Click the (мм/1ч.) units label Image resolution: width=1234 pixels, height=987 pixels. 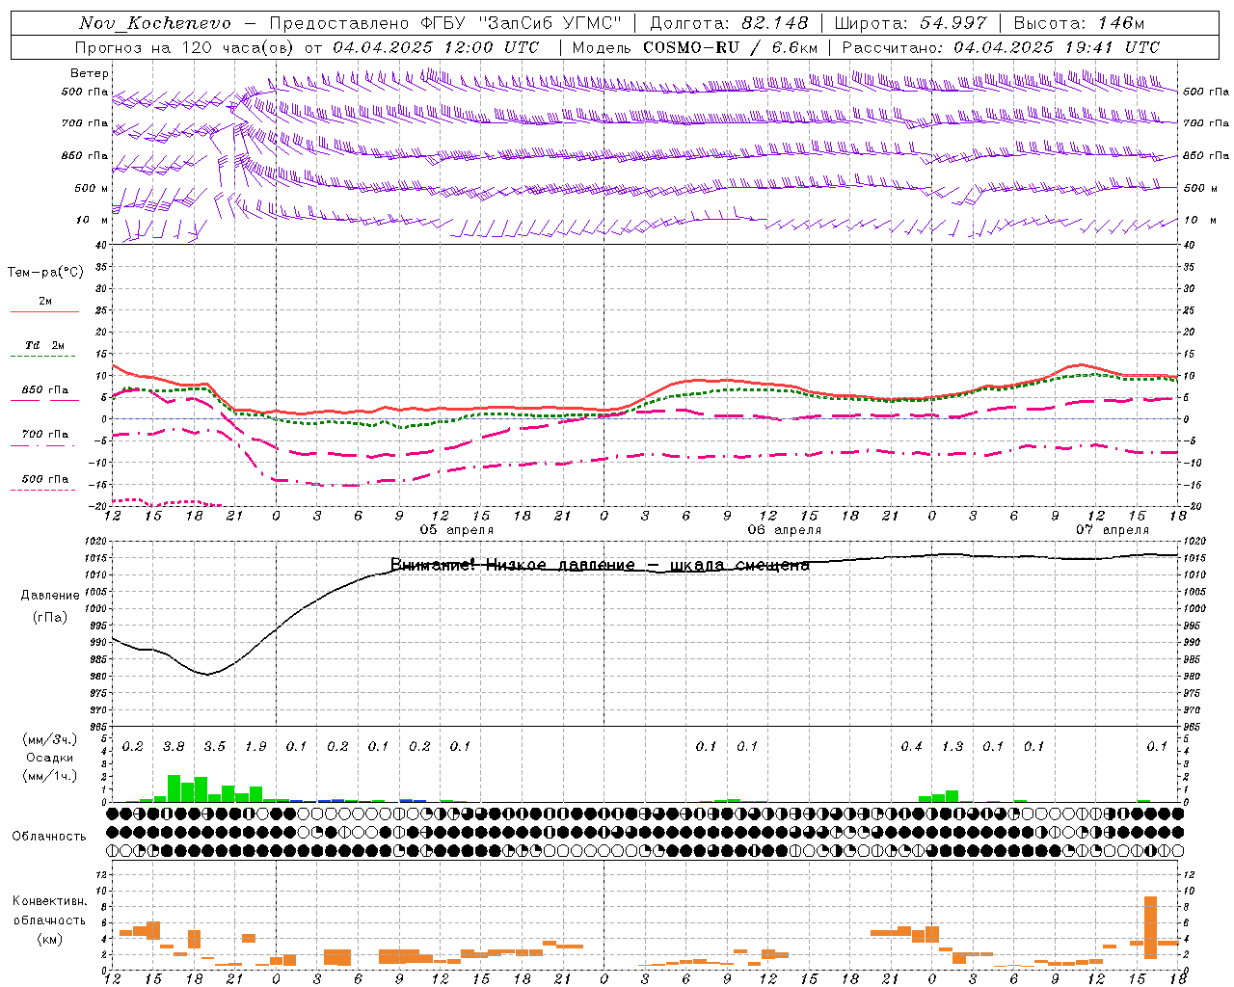pos(50,776)
